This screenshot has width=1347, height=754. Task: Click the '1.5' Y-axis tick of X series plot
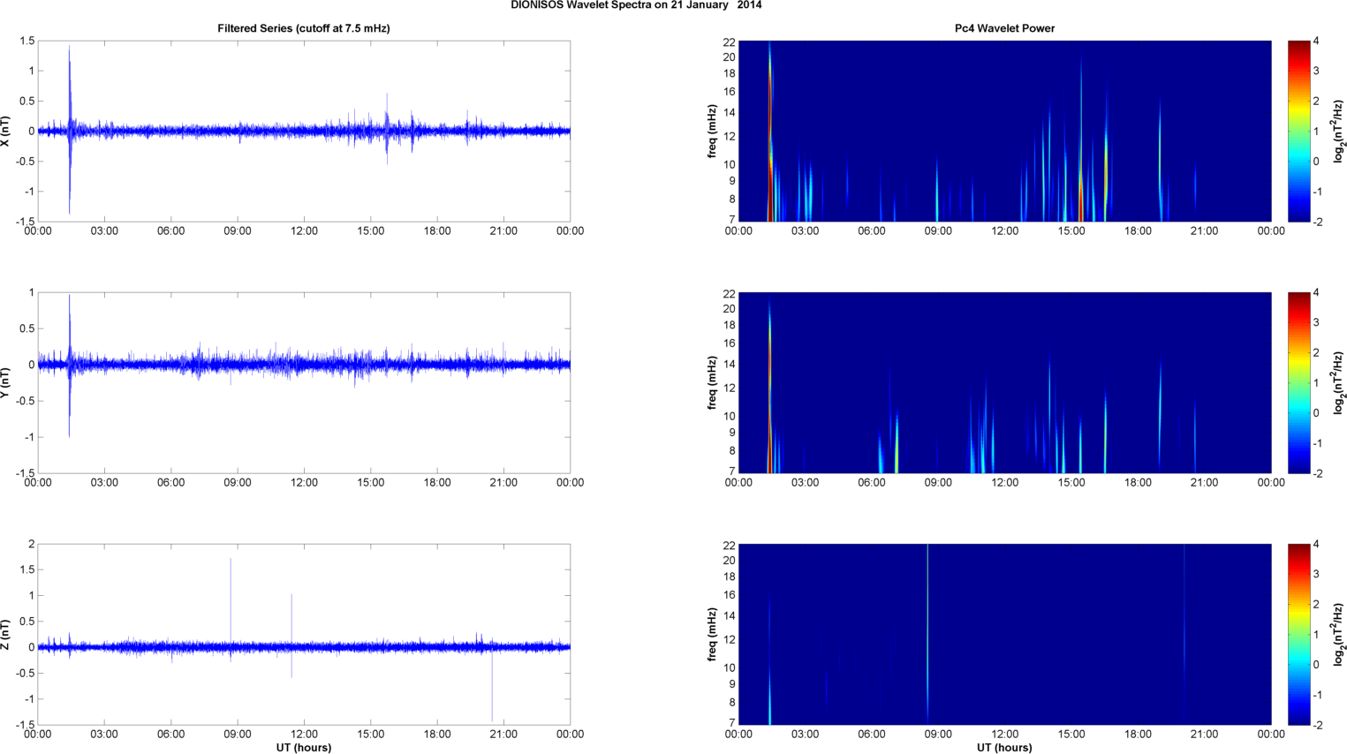coord(26,41)
